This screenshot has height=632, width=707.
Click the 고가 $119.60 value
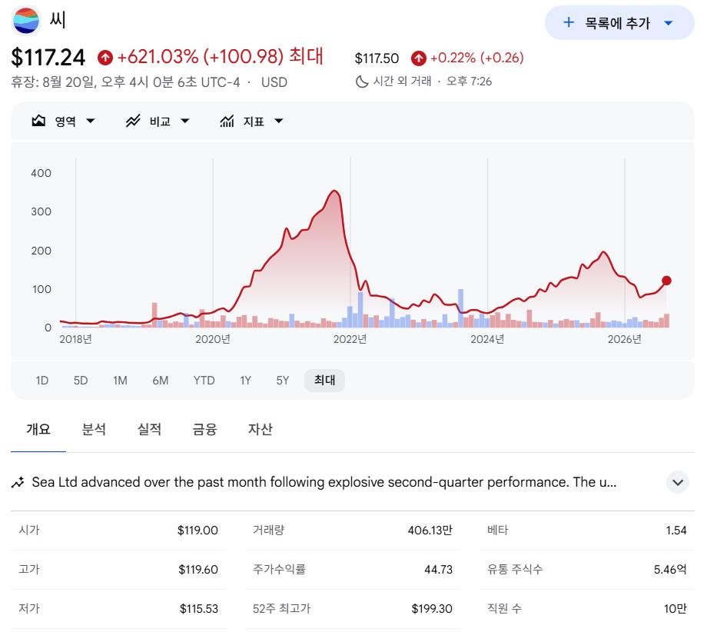(x=198, y=569)
